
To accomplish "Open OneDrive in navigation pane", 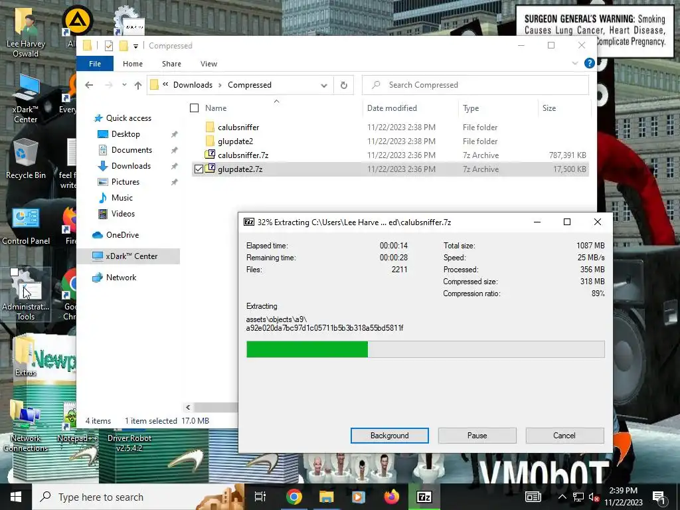I will click(122, 234).
